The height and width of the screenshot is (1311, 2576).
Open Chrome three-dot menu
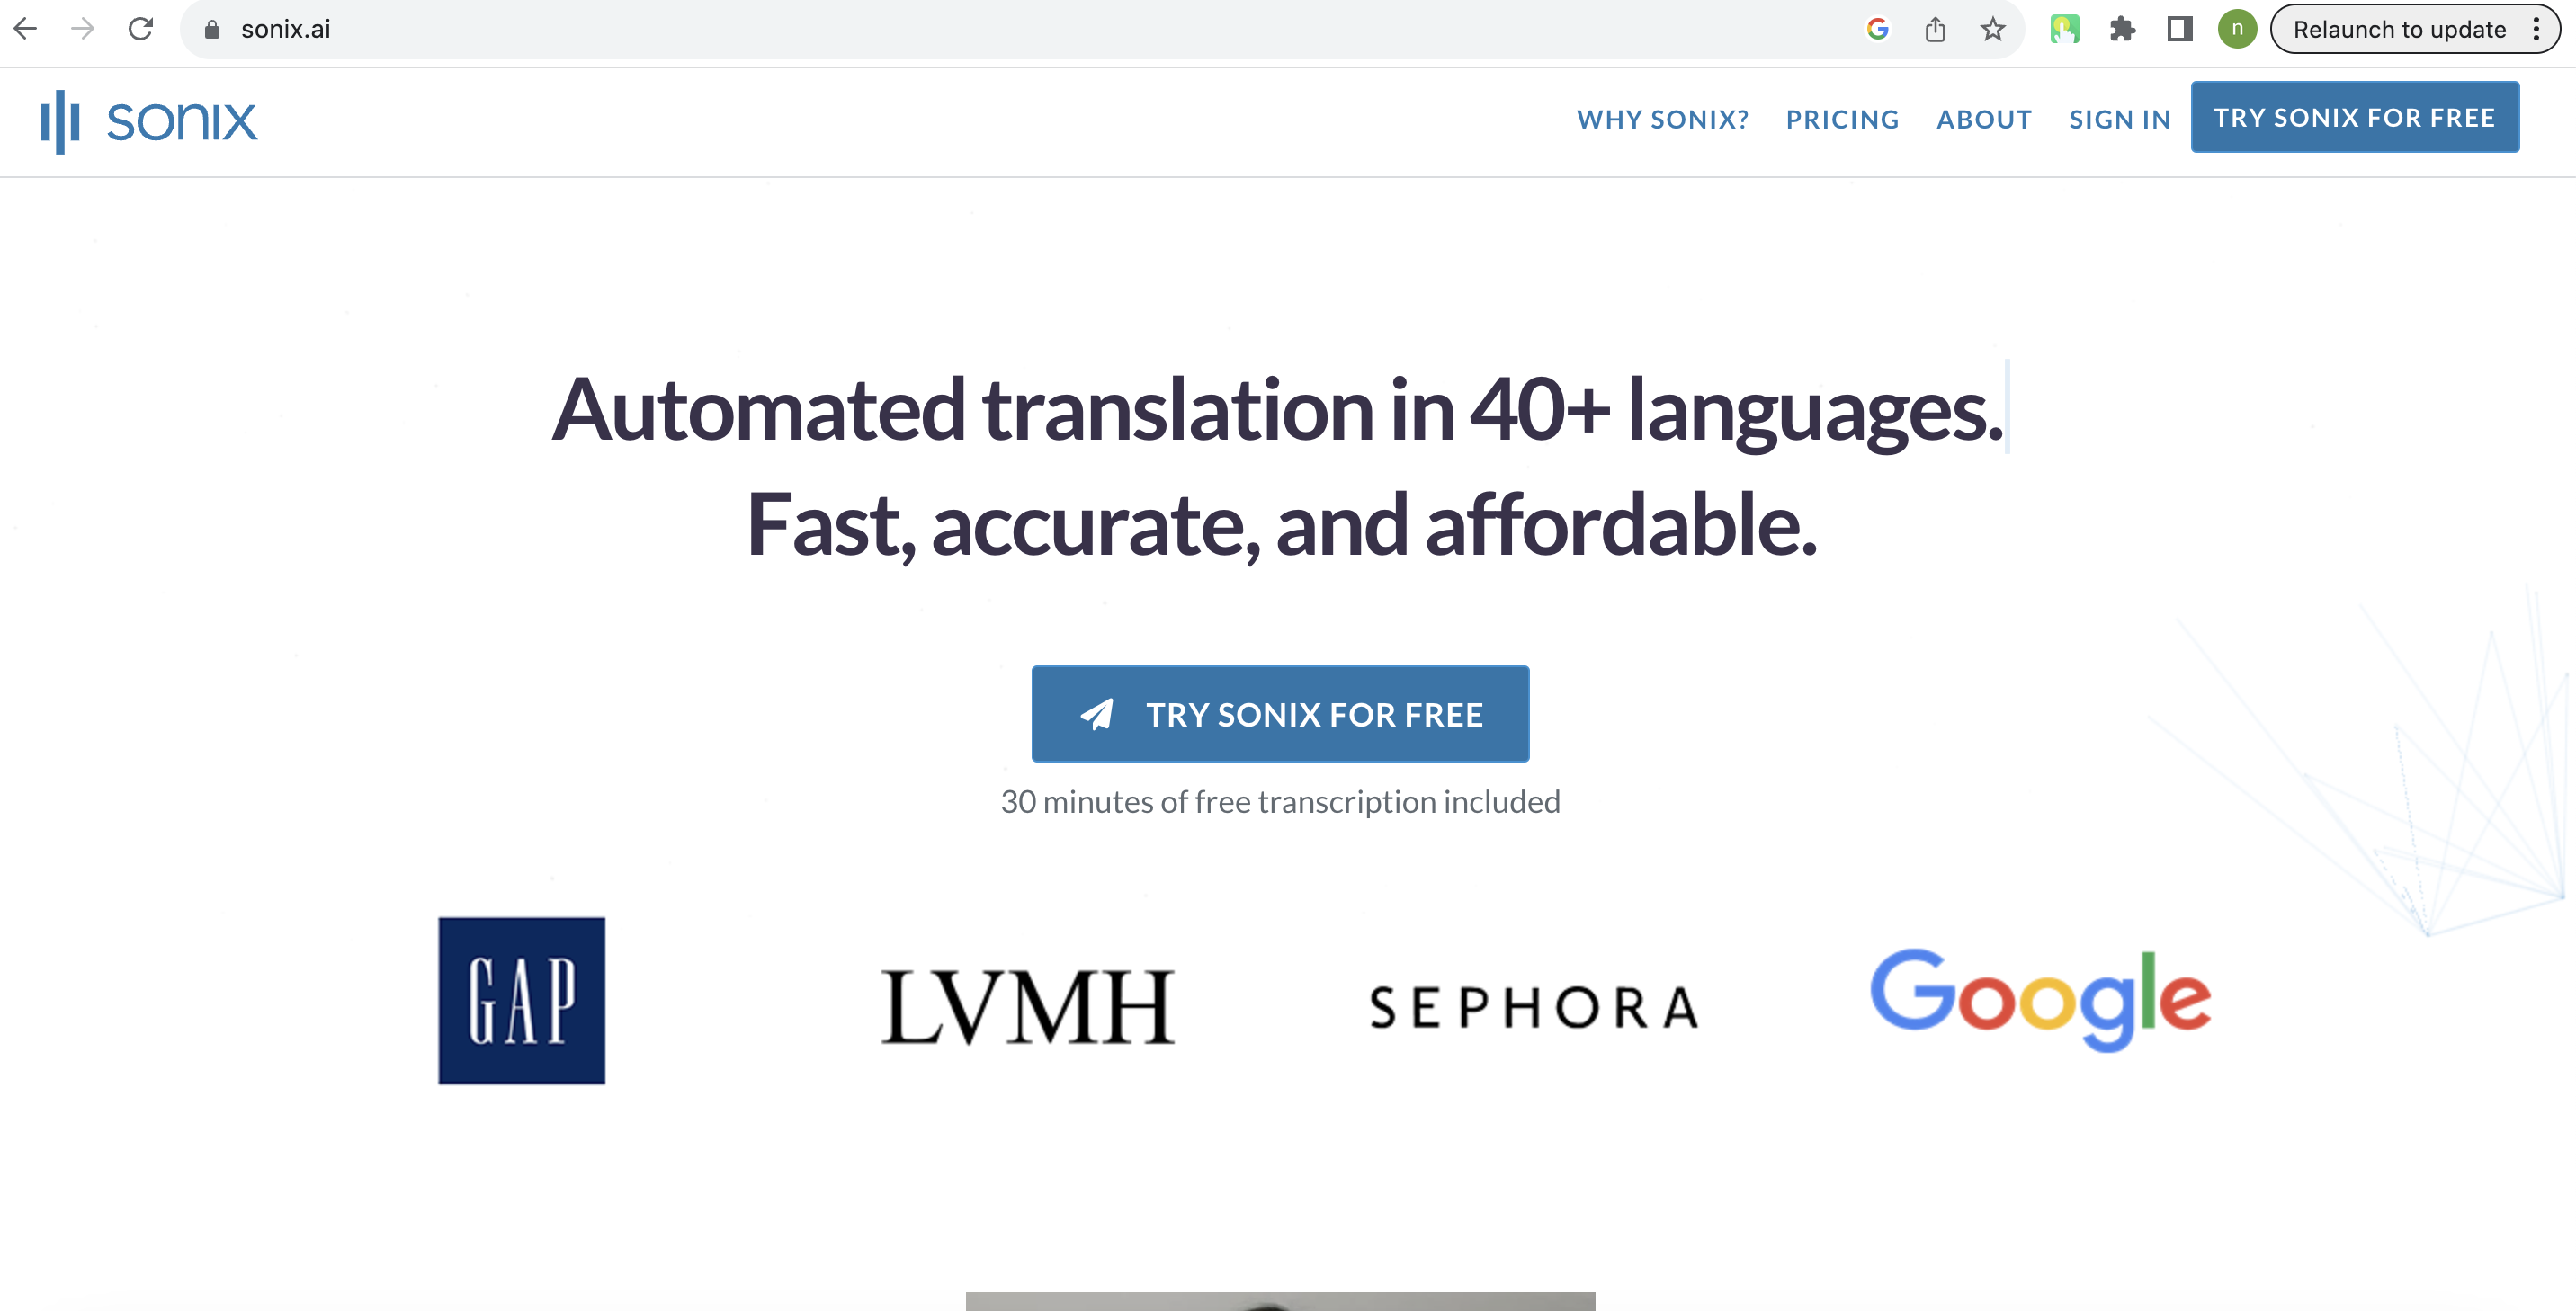(2536, 29)
